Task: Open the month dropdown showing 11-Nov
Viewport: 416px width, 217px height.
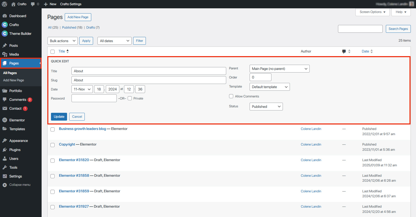Action: pyautogui.click(x=82, y=89)
